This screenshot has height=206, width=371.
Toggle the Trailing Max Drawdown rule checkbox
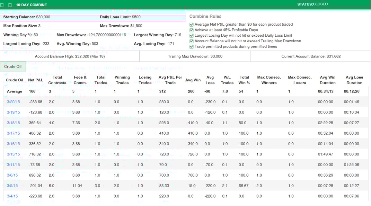(192, 41)
